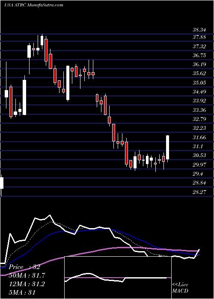Click the <<Live MACD label
The width and height of the screenshot is (214, 299).
(180, 288)
